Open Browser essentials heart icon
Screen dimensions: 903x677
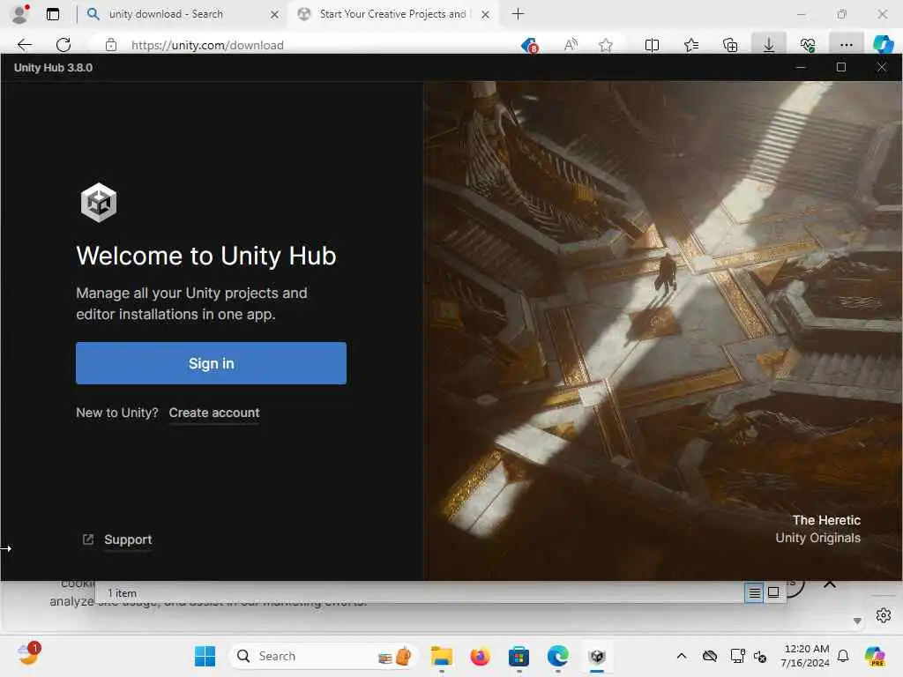click(x=808, y=45)
